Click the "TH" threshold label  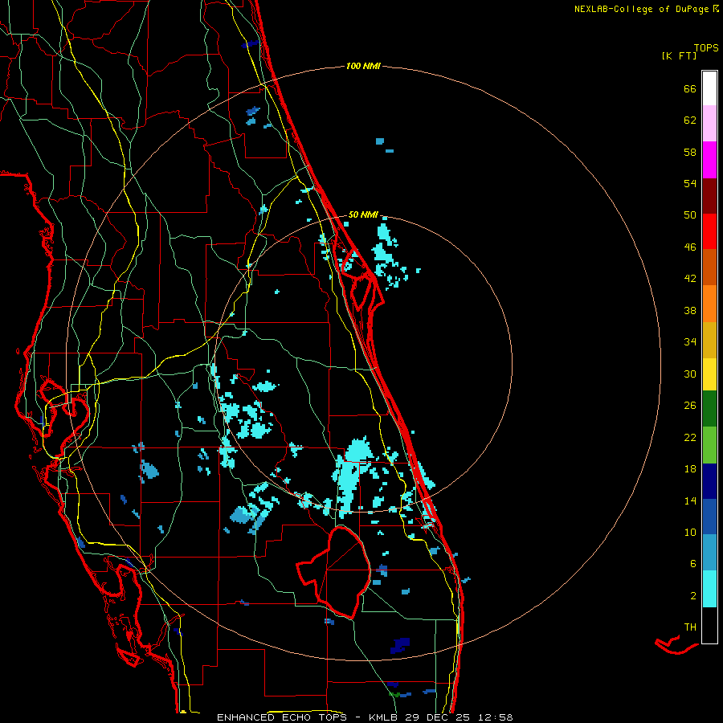coord(690,627)
